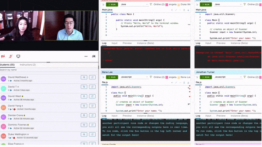This screenshot has height=147, width=262.
Task: Click the rename pencil icon in Hello World Main.java panel
Action: (176, 10)
